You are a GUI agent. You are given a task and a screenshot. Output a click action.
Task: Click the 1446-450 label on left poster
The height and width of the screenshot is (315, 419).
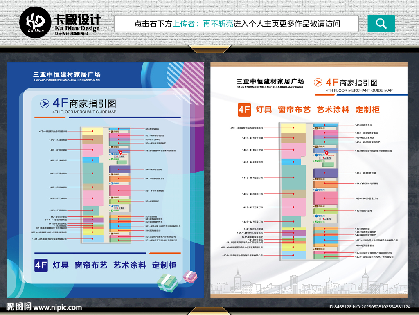pos(153,169)
